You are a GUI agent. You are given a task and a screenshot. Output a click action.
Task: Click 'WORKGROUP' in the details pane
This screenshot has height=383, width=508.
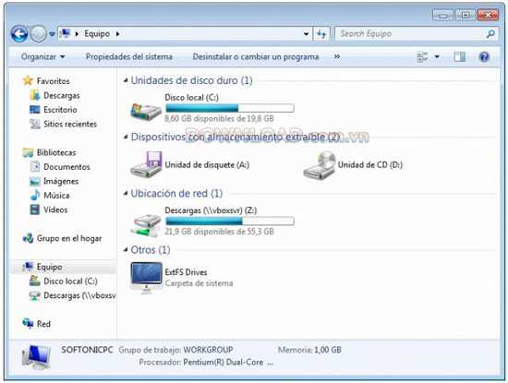click(x=208, y=350)
